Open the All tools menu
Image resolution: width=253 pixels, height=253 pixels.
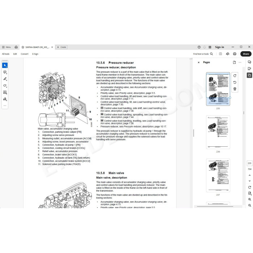pos(6,54)
